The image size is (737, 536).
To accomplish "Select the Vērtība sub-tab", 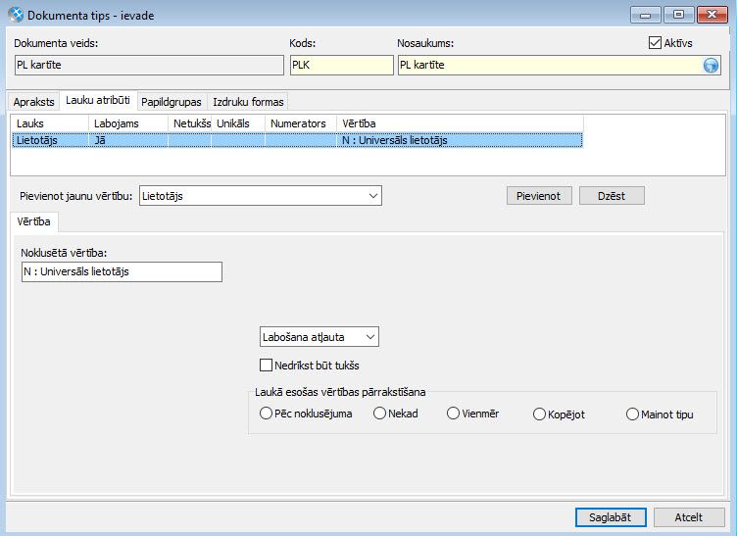I will click(x=34, y=221).
